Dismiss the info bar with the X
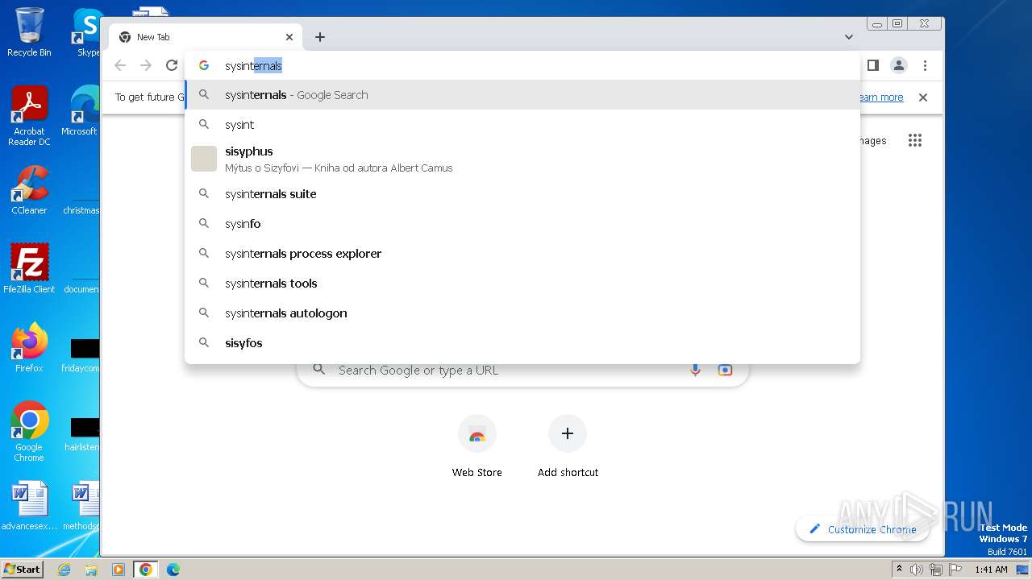Viewport: 1032px width, 580px height. [x=923, y=97]
